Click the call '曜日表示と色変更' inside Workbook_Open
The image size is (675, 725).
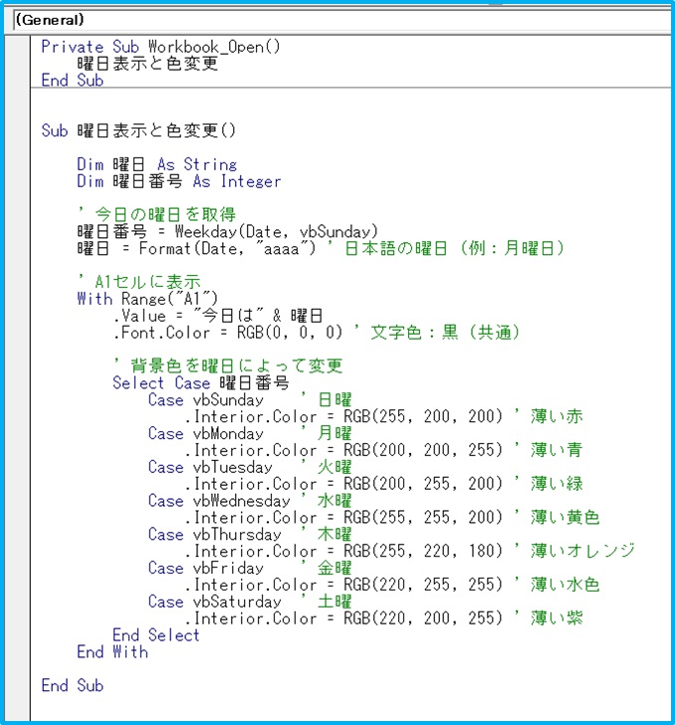click(147, 64)
